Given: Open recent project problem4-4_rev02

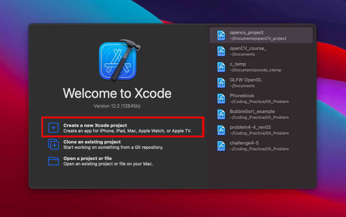Looking at the screenshot, I should point(261,130).
